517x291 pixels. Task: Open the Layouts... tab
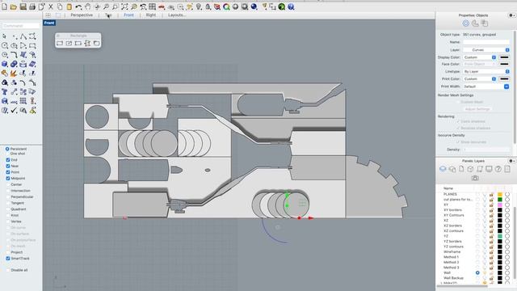pos(177,15)
